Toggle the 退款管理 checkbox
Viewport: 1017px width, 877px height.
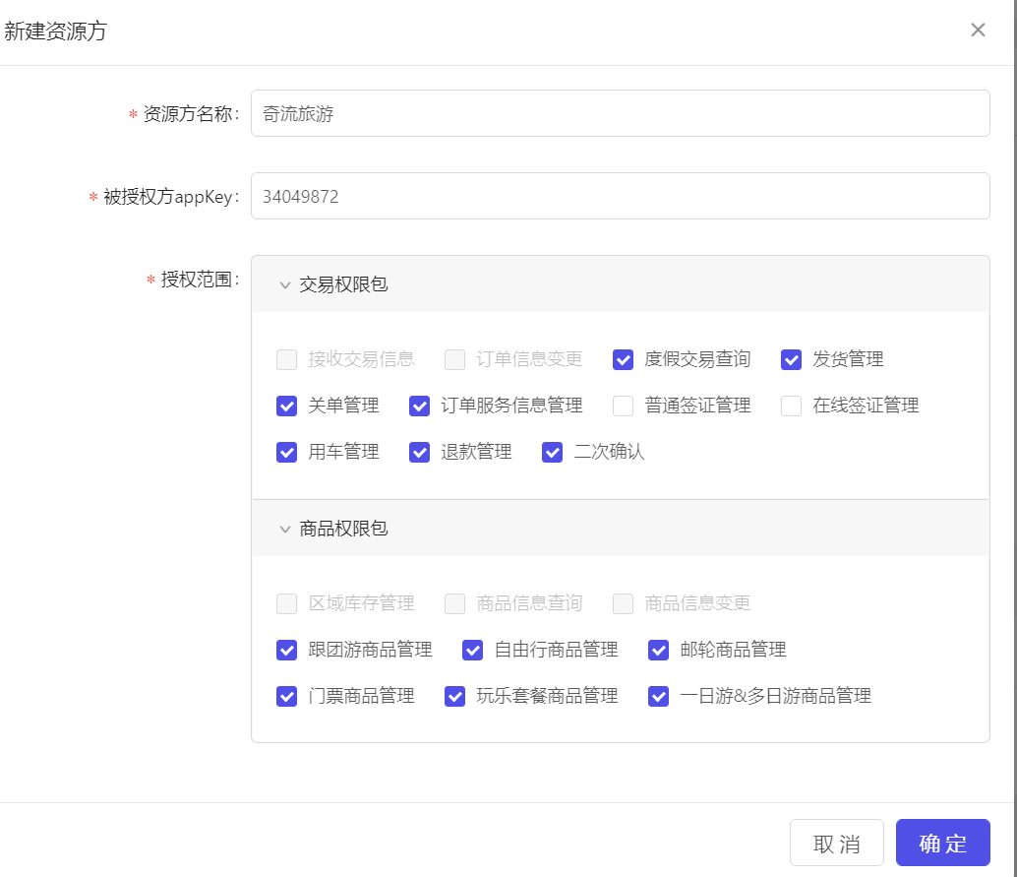[420, 452]
